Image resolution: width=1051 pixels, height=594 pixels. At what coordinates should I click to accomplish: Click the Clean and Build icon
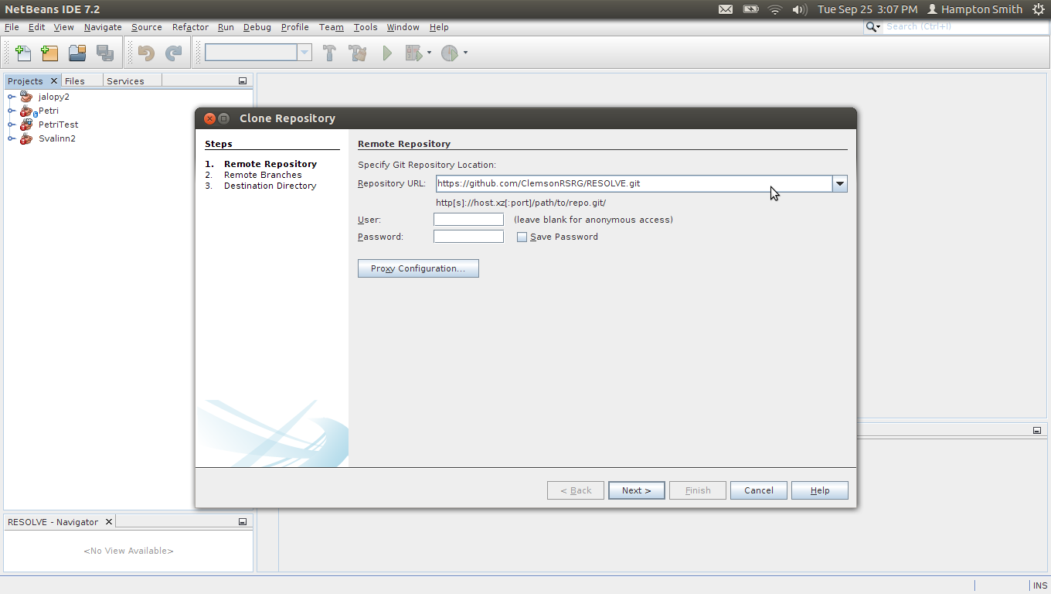click(x=357, y=53)
